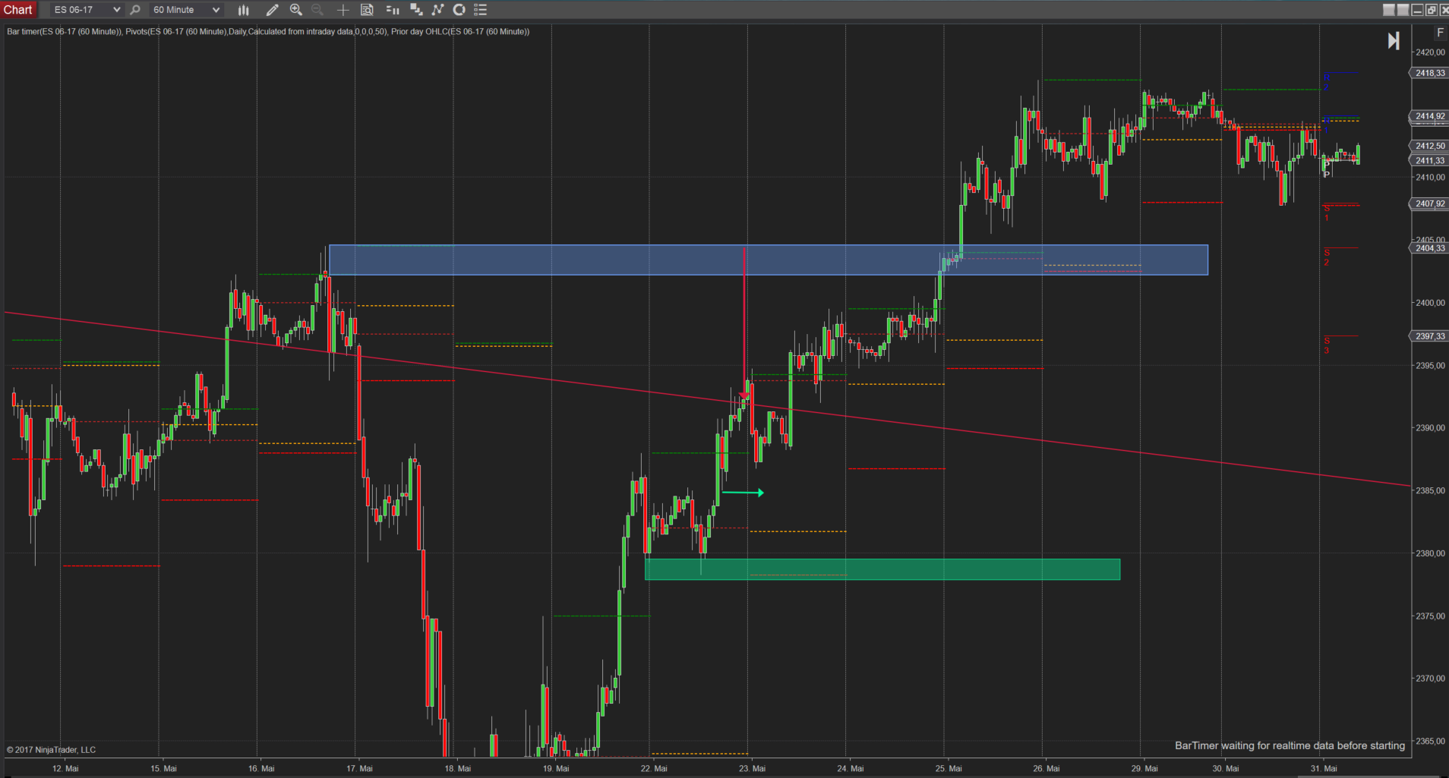This screenshot has height=778, width=1449.
Task: Click the 2407,92 price marker
Action: coord(1430,203)
